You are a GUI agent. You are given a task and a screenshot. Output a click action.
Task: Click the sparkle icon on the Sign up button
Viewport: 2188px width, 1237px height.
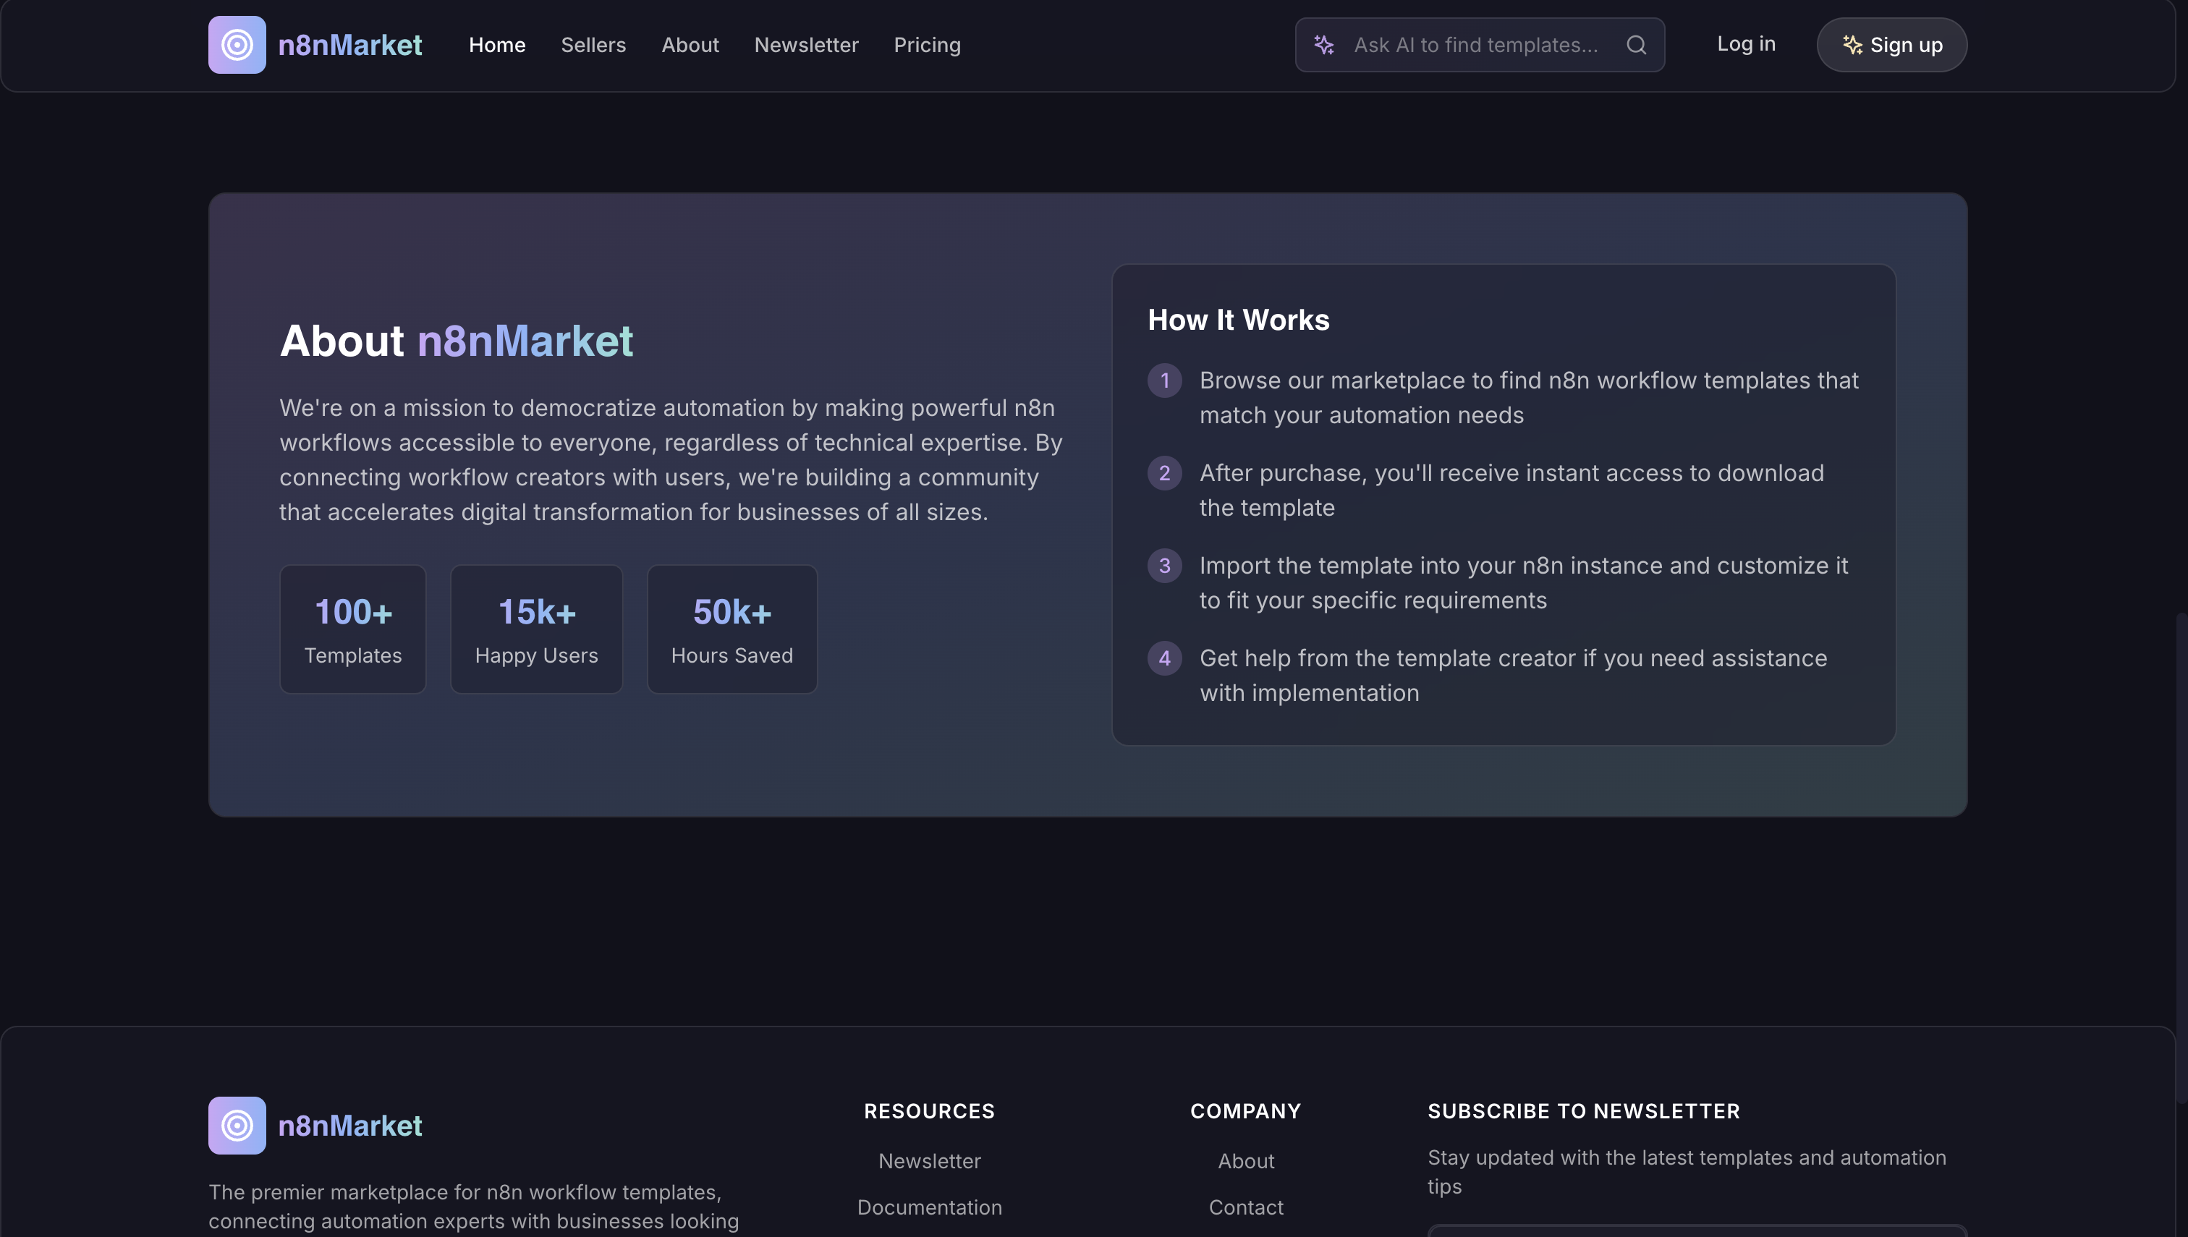pyautogui.click(x=1851, y=44)
